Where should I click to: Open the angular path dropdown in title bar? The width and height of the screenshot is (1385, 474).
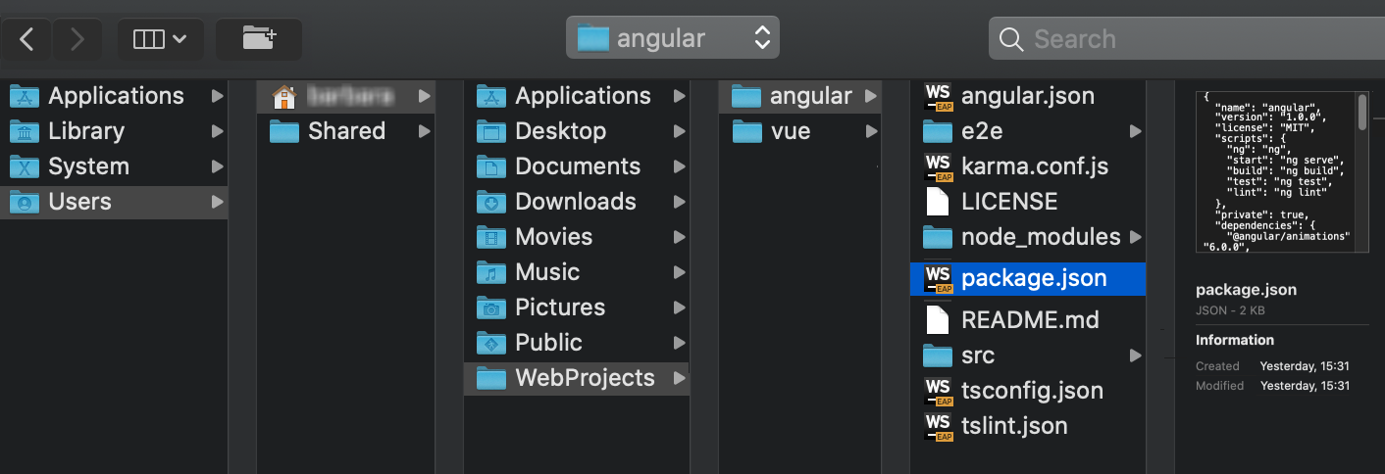(x=673, y=38)
